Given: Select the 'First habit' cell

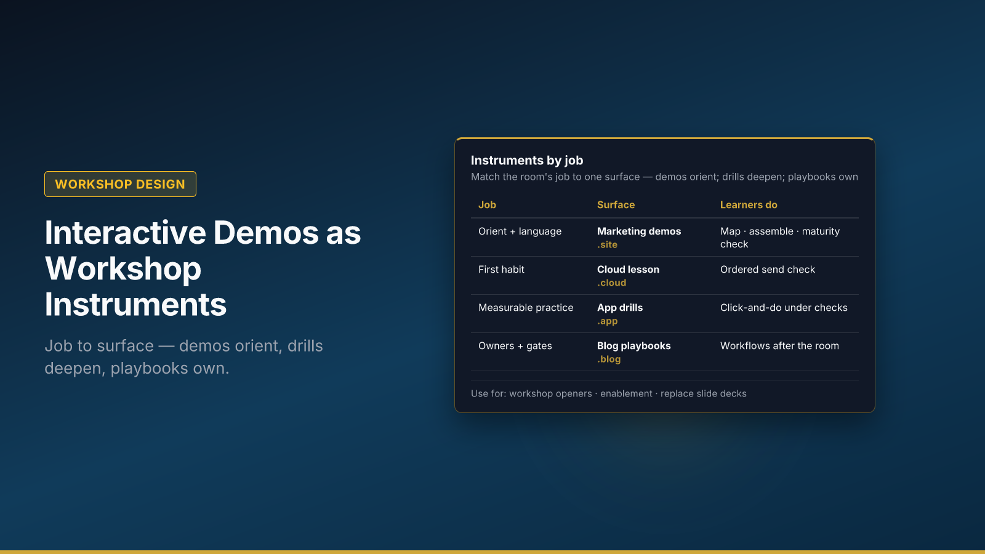Looking at the screenshot, I should click(501, 270).
